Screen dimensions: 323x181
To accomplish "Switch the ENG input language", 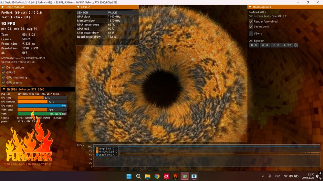I will point(278,176).
